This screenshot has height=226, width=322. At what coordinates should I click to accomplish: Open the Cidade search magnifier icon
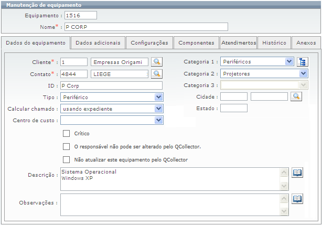tap(296, 96)
